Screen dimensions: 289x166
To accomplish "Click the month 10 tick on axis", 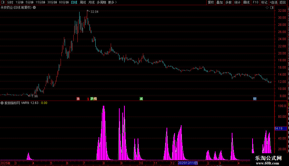I will pos(141,163).
